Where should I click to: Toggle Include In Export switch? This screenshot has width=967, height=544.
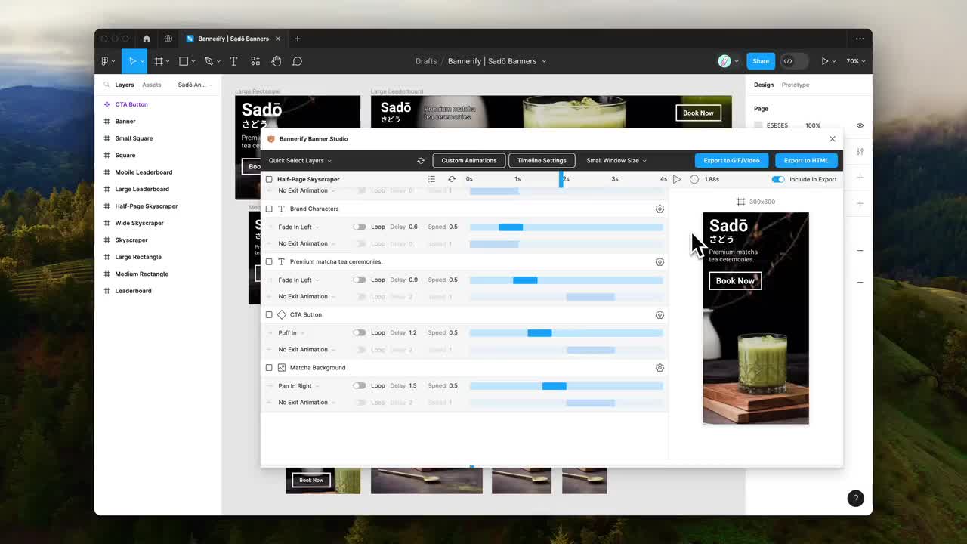tap(778, 179)
